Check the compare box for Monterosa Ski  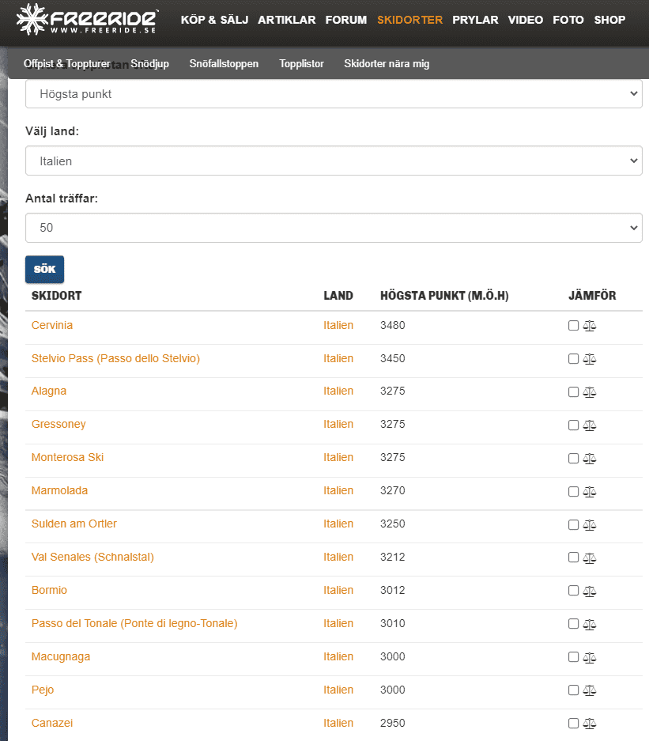point(573,459)
